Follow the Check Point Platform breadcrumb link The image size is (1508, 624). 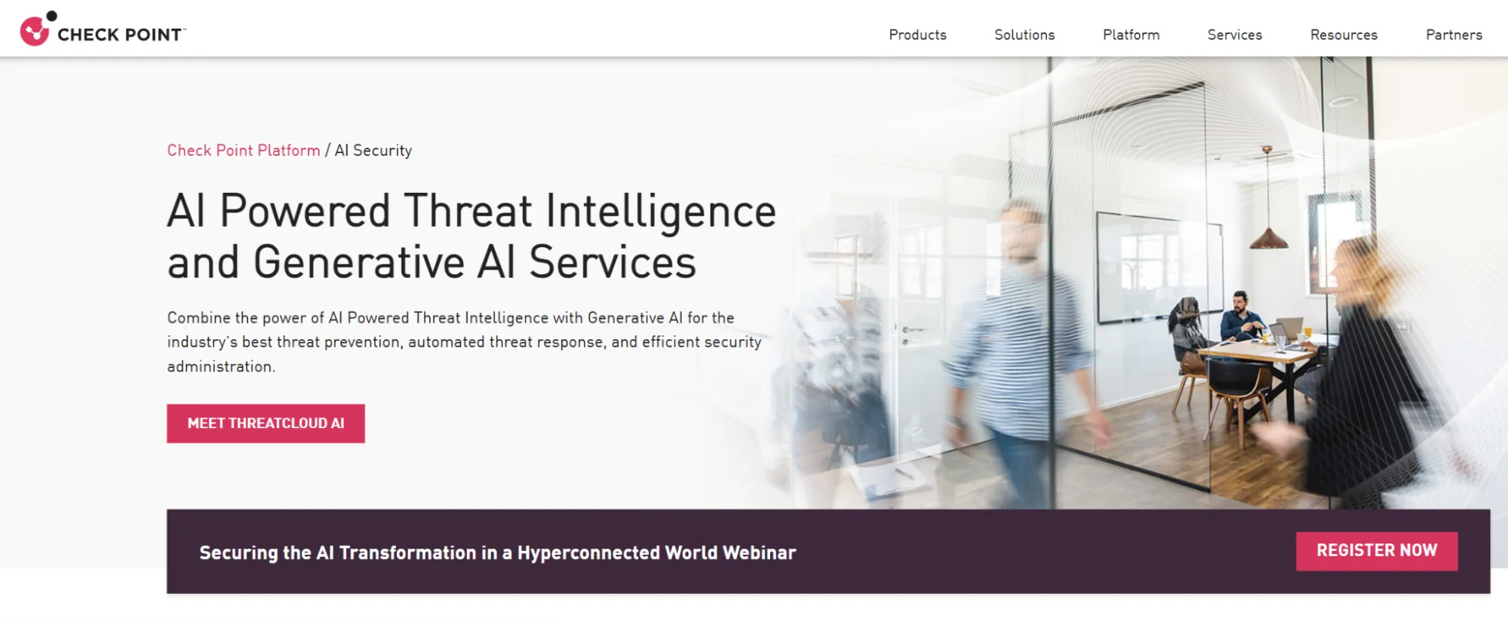click(244, 150)
